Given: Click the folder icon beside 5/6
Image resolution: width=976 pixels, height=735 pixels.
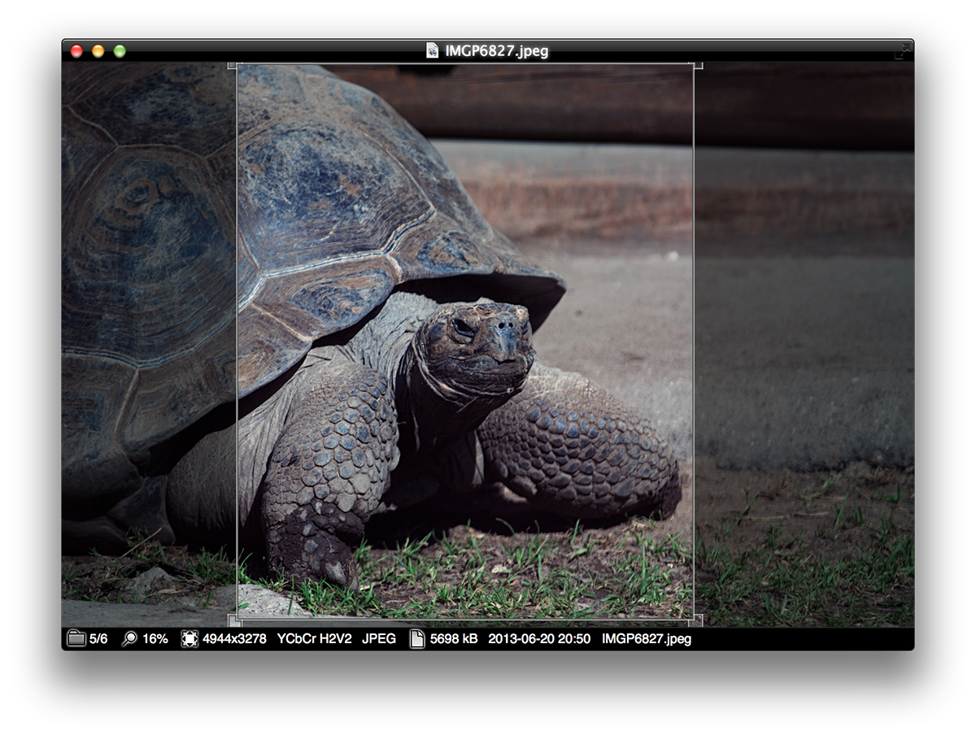Looking at the screenshot, I should click(x=76, y=638).
